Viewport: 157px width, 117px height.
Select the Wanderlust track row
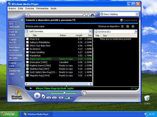59,56
